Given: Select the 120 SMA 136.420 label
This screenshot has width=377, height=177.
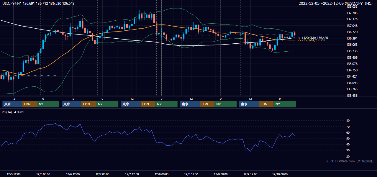Looking at the screenshot, I should coord(313,38).
